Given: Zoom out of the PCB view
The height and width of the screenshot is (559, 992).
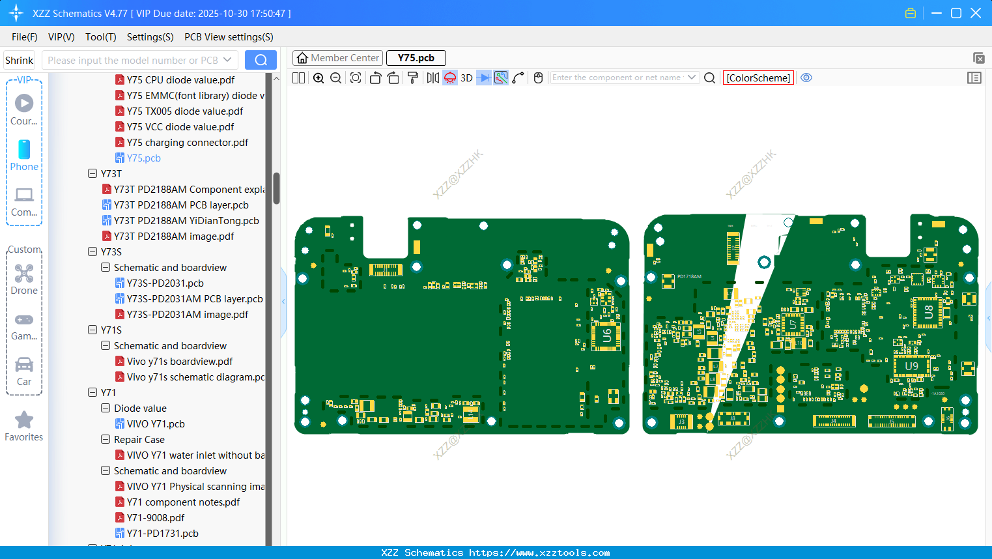Looking at the screenshot, I should [336, 78].
